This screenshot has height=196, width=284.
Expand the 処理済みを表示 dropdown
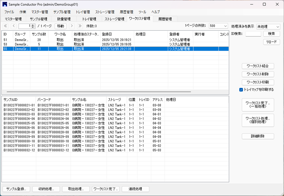[x=268, y=27]
